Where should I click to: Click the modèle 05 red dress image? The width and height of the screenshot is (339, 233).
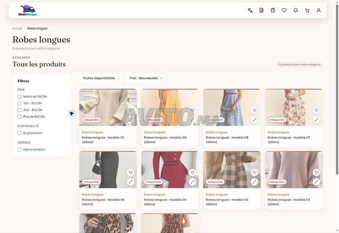tap(170, 169)
